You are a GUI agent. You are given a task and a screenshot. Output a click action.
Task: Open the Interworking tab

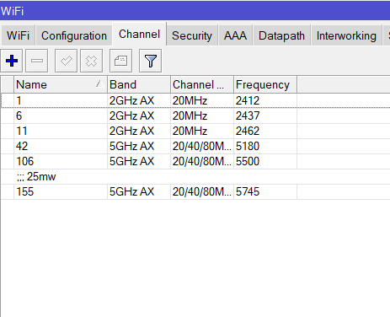346,35
